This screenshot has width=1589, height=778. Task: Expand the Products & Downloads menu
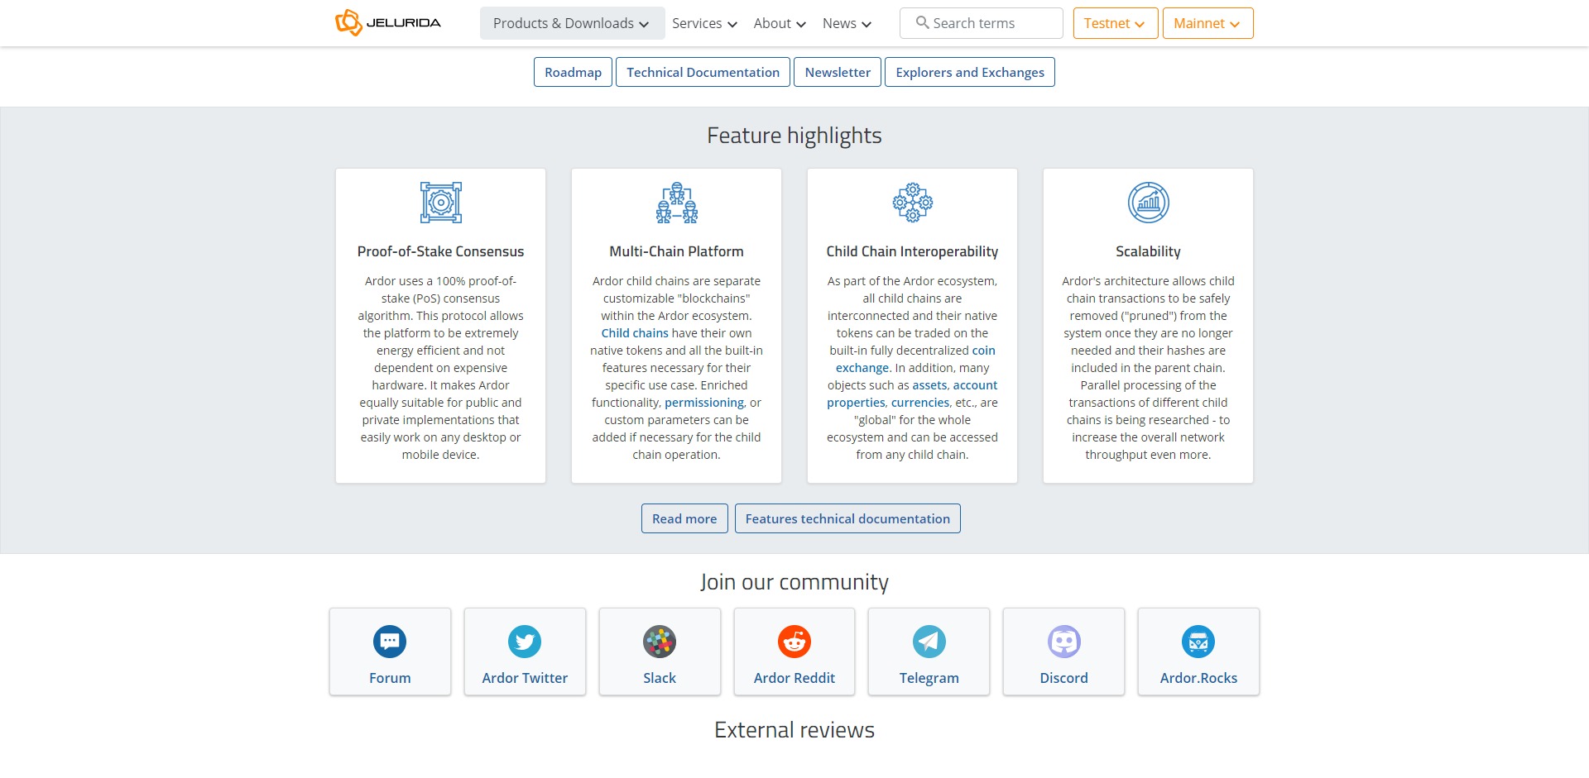572,23
